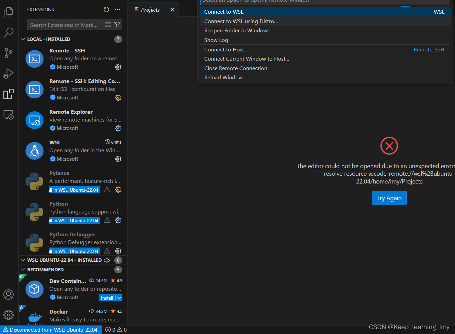The image size is (455, 334).
Task: Open Dev Containers install dropdown arrow
Action: (119, 298)
